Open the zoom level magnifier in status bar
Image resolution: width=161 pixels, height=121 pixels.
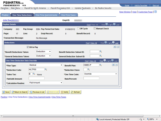click(148, 119)
